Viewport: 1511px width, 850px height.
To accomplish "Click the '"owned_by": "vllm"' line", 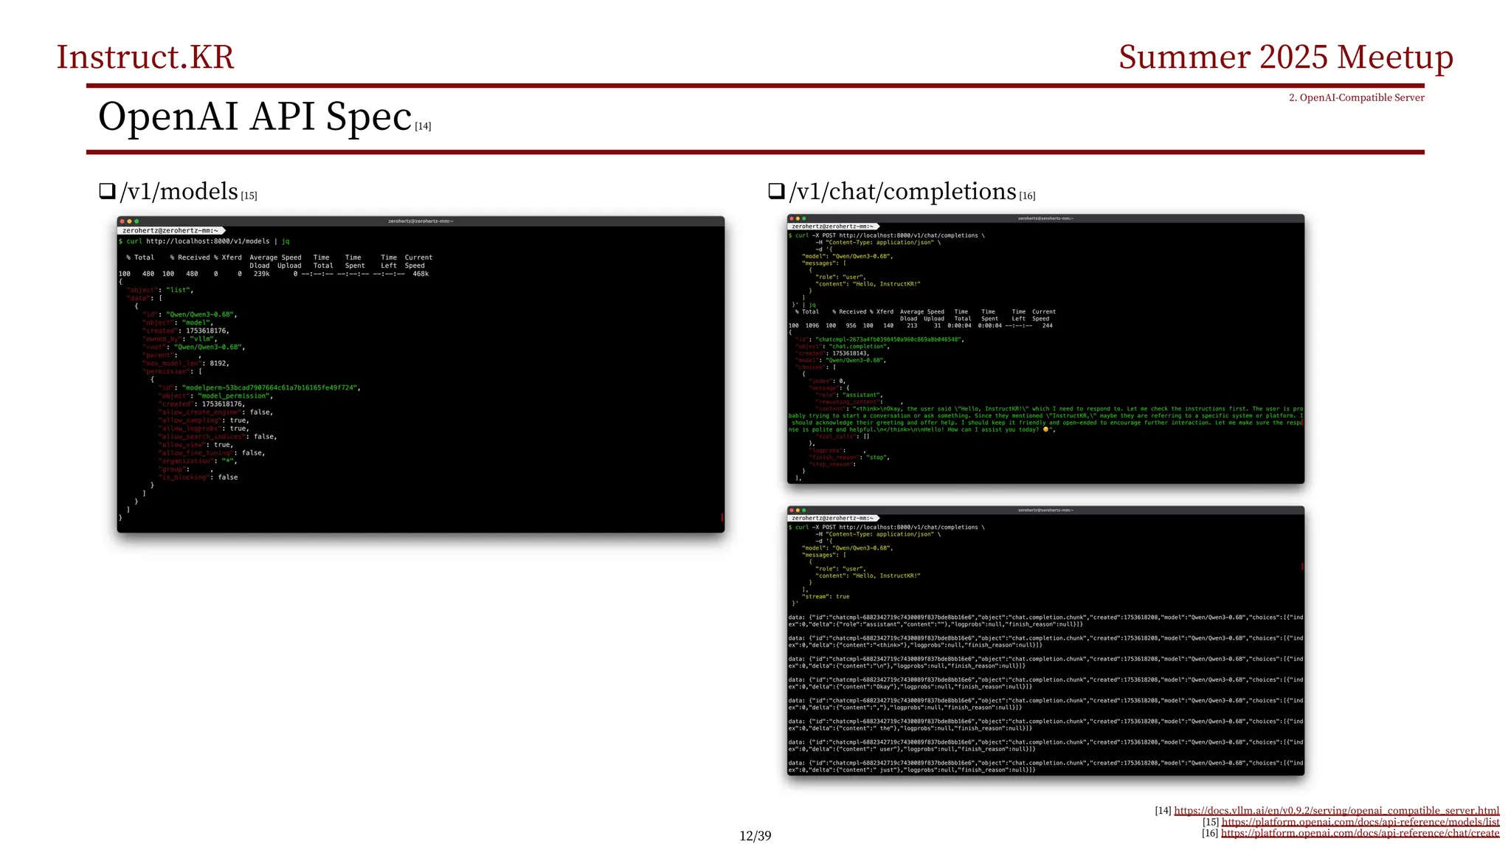I will coord(179,339).
